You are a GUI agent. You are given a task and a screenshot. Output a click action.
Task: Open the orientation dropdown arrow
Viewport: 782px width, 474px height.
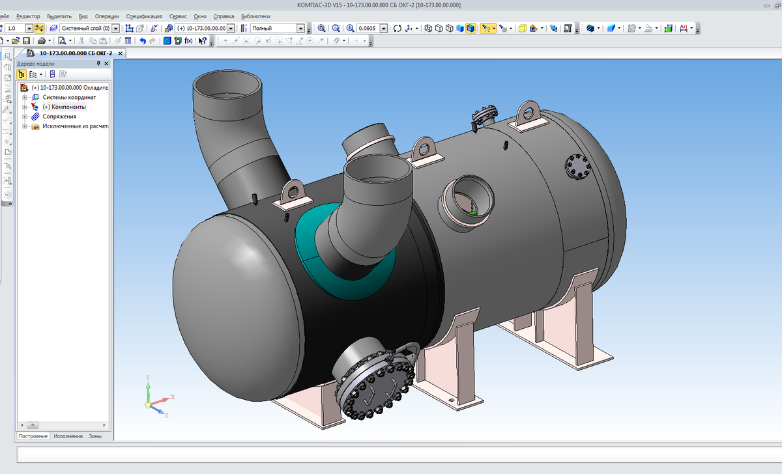click(416, 29)
